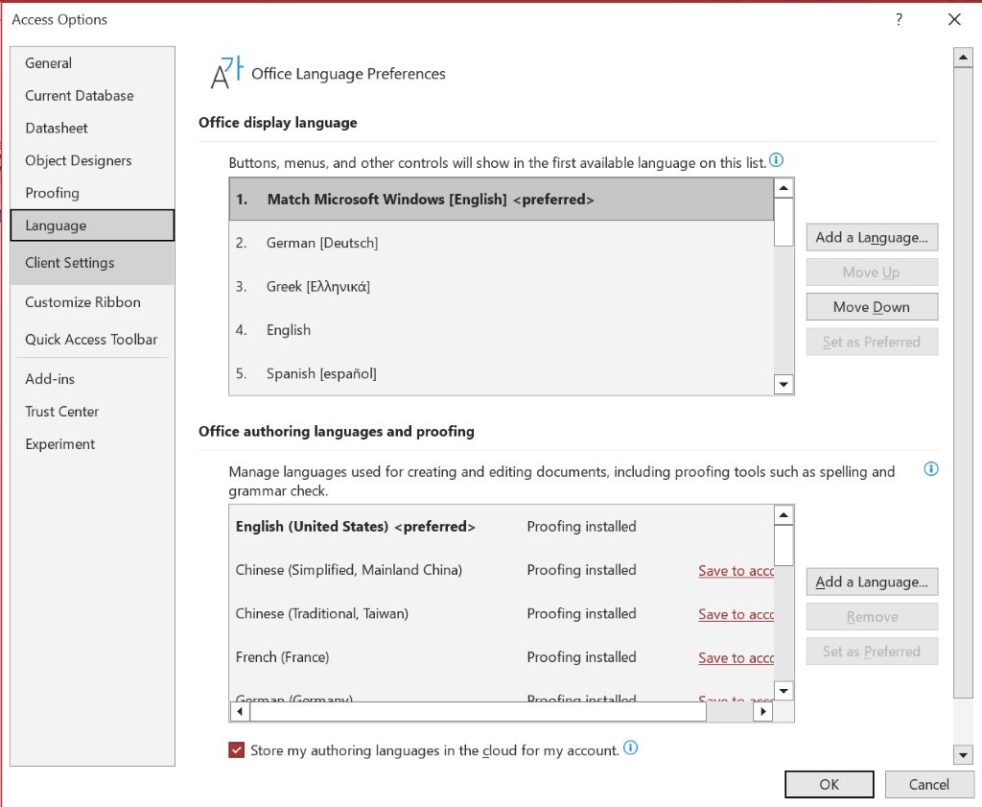Click authoring list scroll right arrow
Image resolution: width=982 pixels, height=807 pixels.
coord(762,711)
